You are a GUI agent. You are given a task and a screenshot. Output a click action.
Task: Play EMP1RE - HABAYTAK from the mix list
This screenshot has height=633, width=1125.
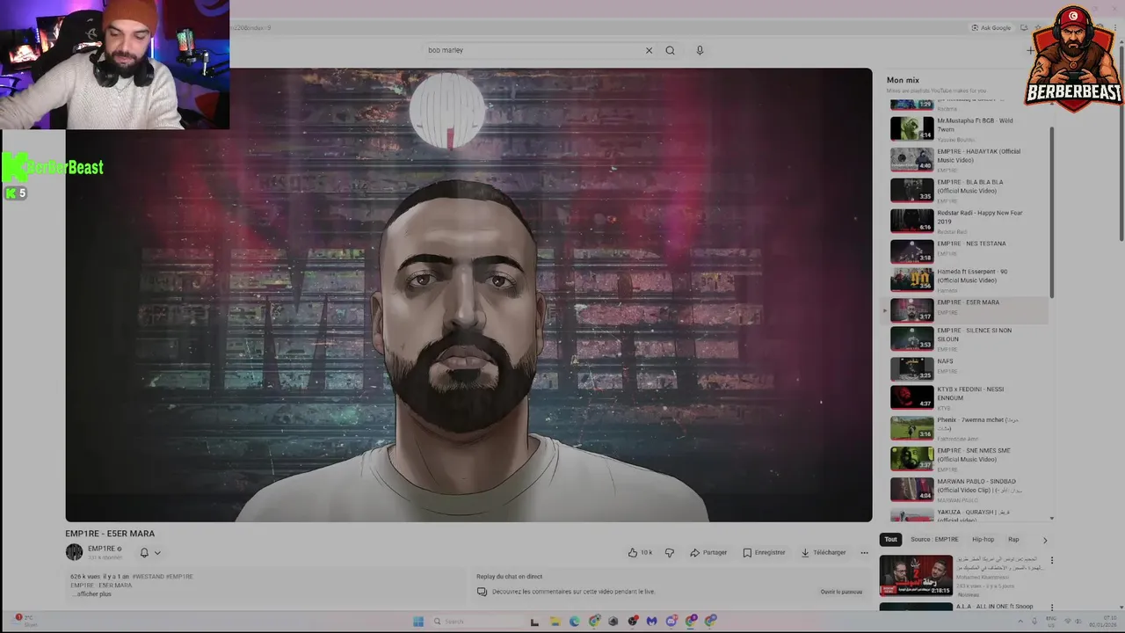[967, 159]
